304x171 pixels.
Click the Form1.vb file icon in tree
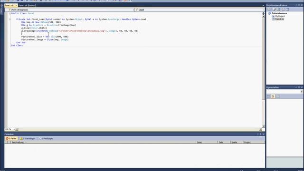click(x=273, y=19)
